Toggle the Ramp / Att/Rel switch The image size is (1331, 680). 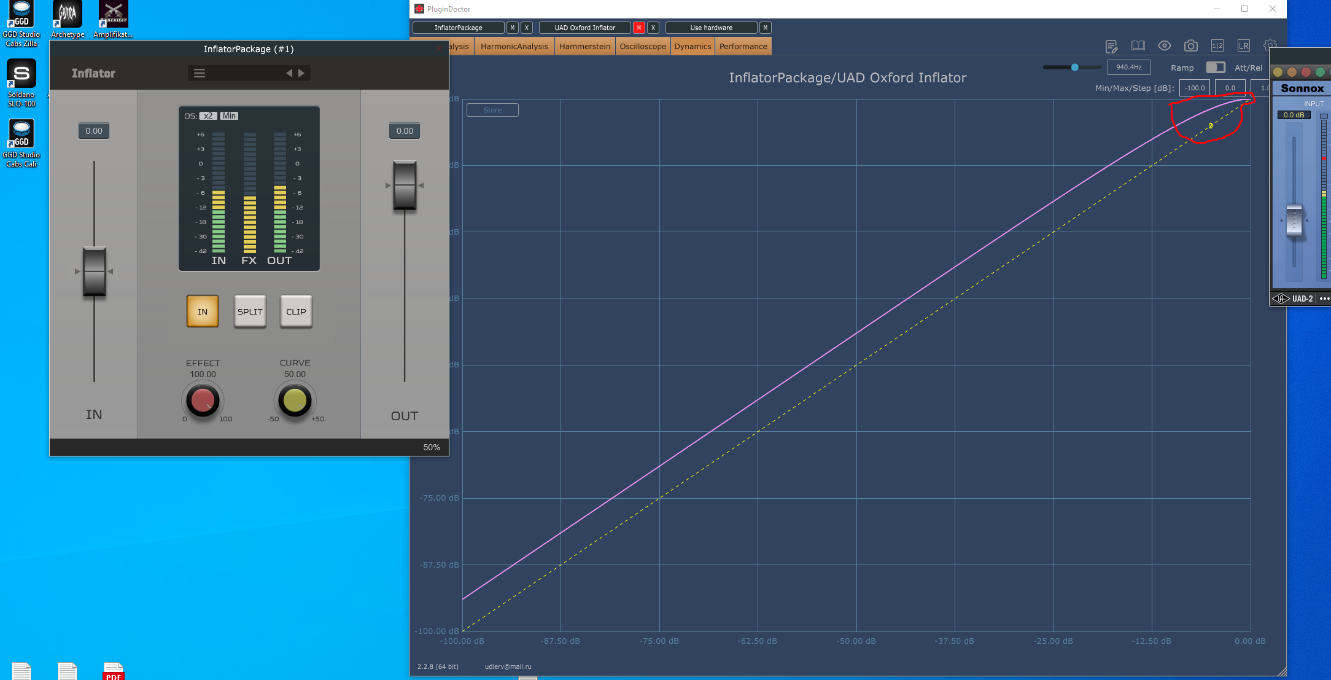point(1215,68)
